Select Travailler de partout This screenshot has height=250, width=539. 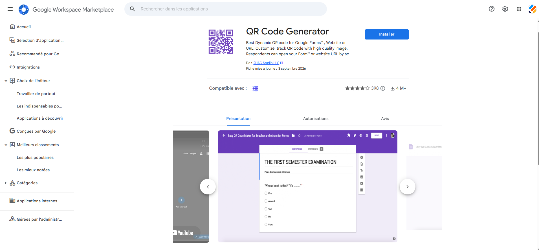(x=36, y=94)
